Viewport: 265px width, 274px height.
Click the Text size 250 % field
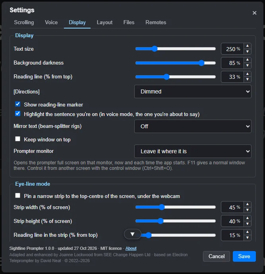[x=232, y=49]
